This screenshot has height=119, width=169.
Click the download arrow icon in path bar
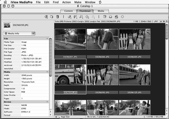(161, 21)
